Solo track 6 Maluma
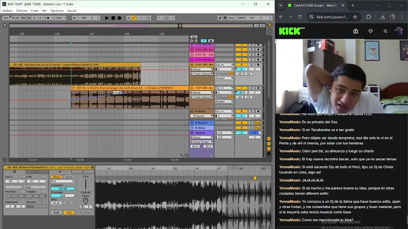The height and width of the screenshot is (229, 408). (251, 65)
